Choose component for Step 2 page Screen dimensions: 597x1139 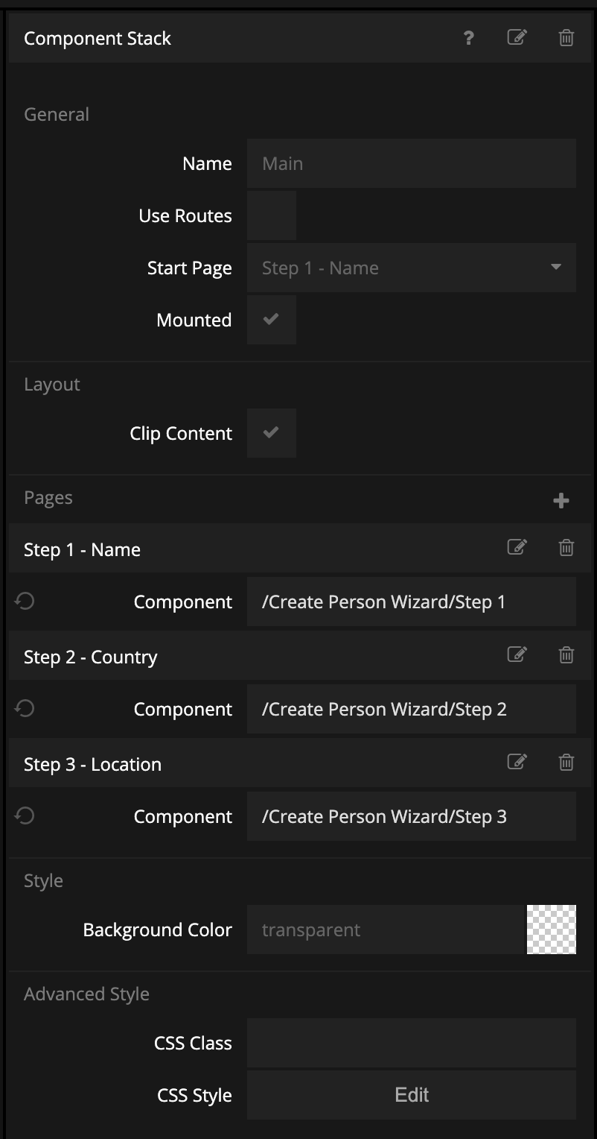[x=411, y=709]
